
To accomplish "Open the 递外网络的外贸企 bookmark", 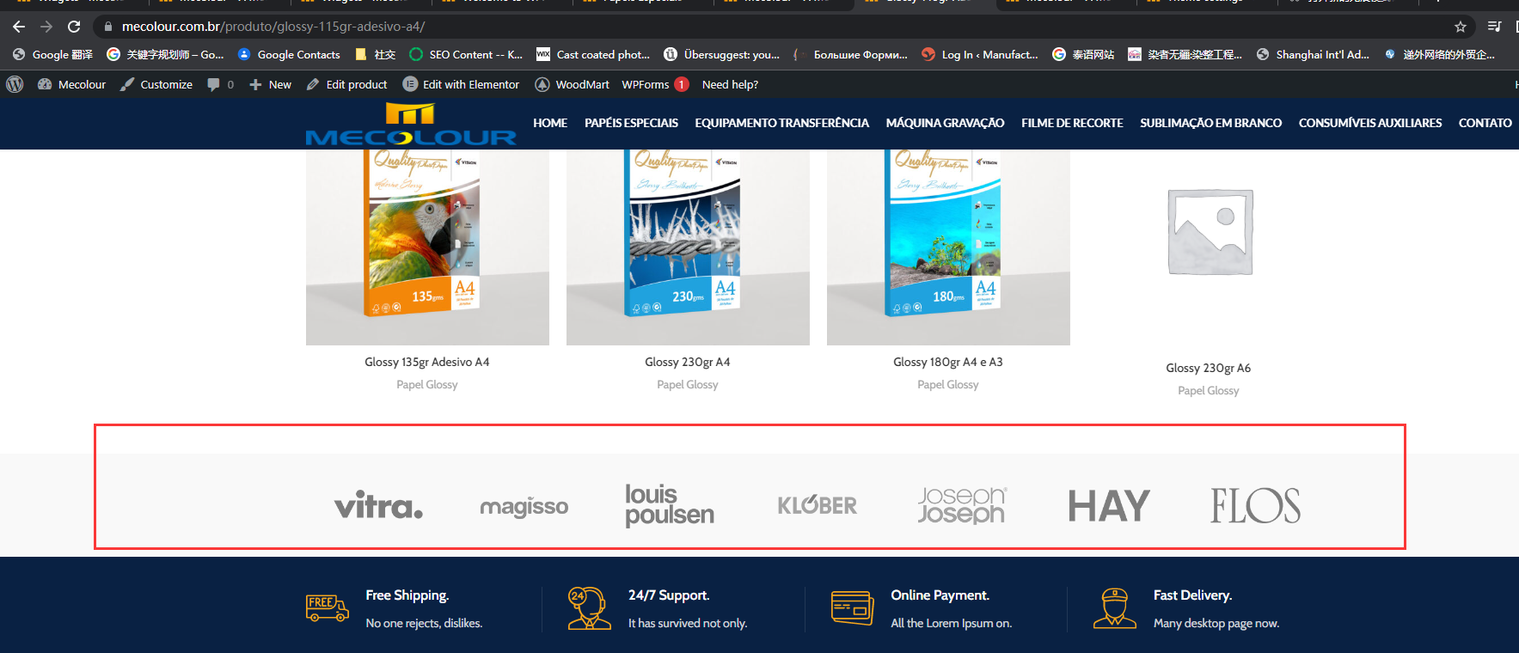I will 1440,54.
